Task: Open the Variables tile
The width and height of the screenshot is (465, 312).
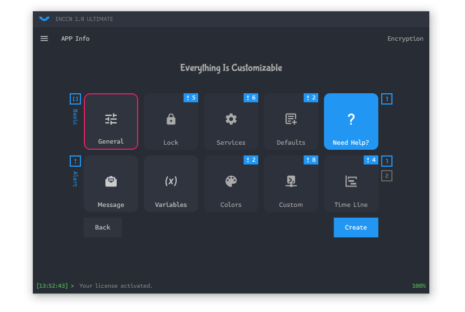Action: tap(171, 184)
